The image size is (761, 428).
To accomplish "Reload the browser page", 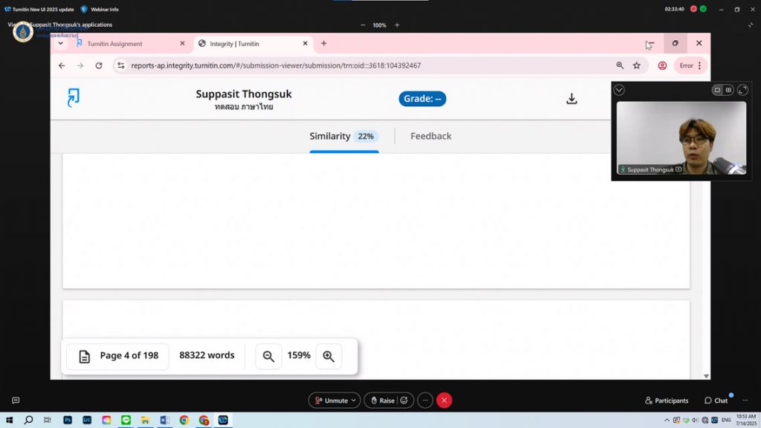I will tap(99, 65).
